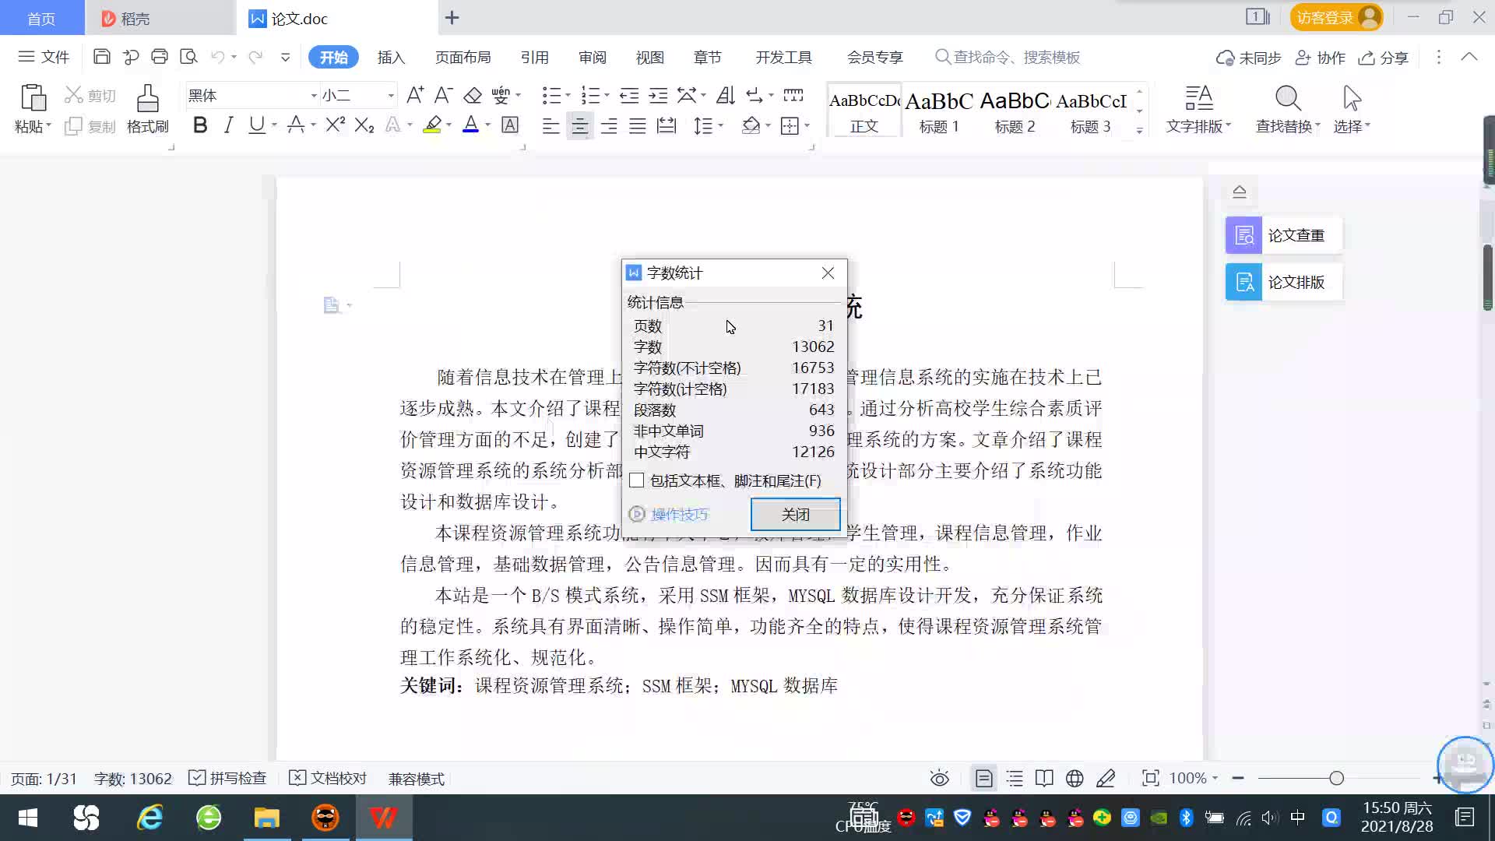
Task: Expand the font size dropdown (小二)
Action: 391,96
